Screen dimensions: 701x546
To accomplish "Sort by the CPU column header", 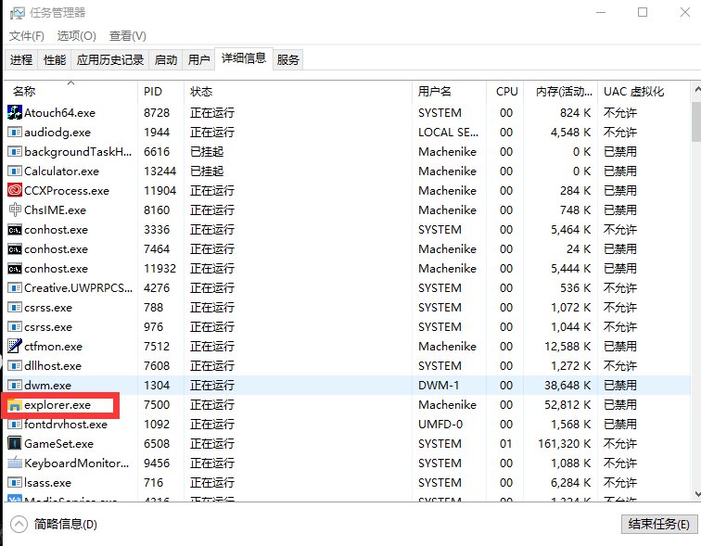I will point(504,91).
